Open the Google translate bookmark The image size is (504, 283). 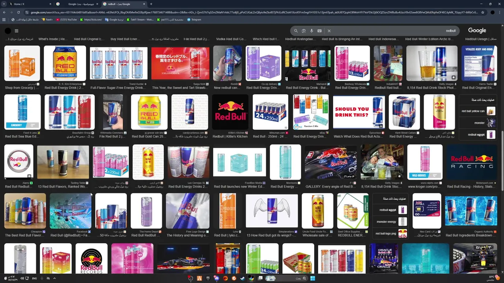(x=114, y=20)
